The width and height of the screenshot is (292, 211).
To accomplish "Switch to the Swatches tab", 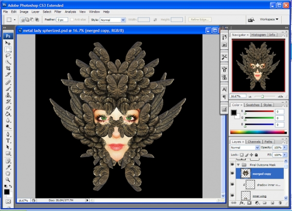I will (253, 105).
